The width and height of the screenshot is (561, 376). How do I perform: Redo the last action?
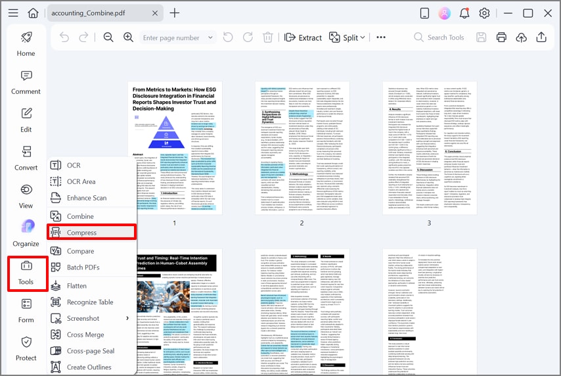click(x=83, y=37)
